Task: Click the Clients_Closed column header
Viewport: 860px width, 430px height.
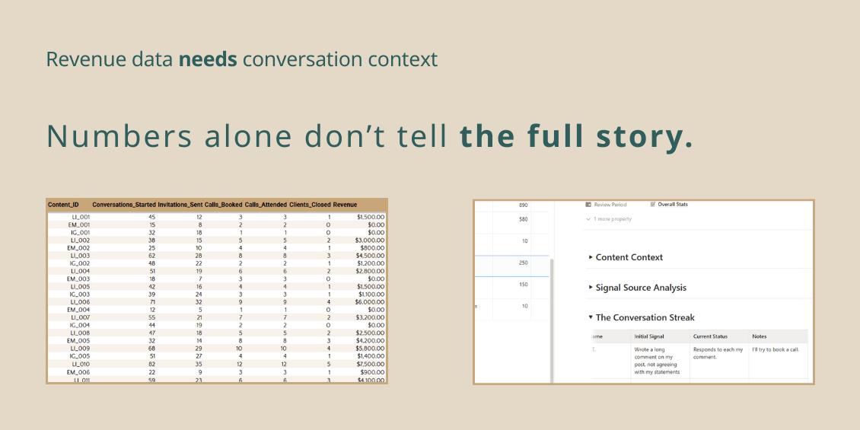Action: click(310, 205)
